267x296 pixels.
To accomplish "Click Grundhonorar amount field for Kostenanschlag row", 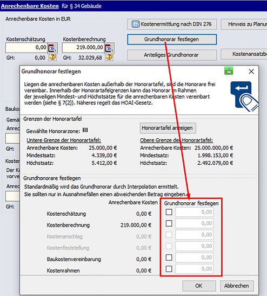I will point(195,235).
